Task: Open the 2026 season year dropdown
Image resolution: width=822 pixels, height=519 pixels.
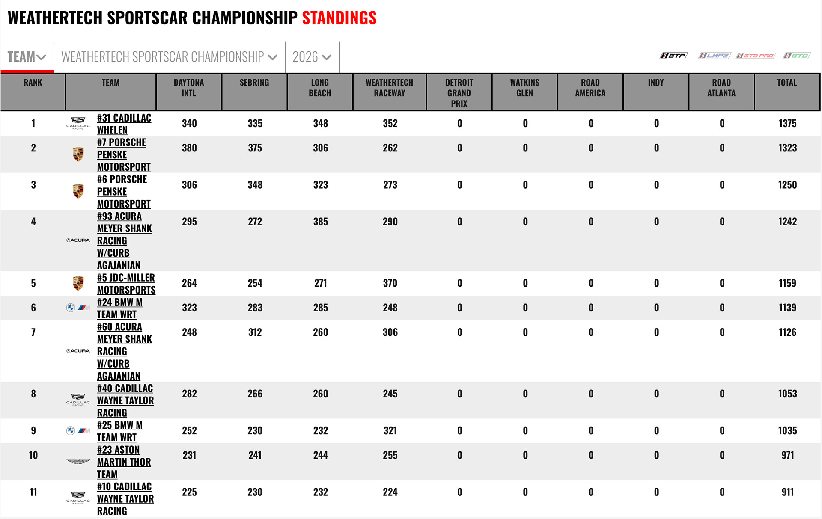Action: click(312, 57)
